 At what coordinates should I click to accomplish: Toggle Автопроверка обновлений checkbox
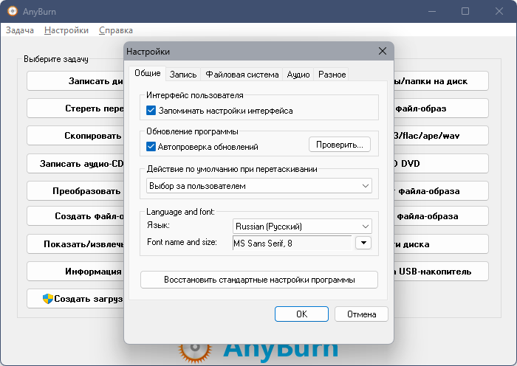coord(151,146)
